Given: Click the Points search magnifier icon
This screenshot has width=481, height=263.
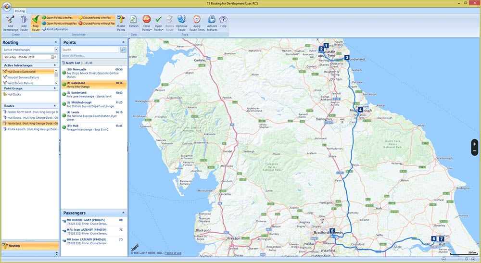Looking at the screenshot, I should tap(123, 50).
